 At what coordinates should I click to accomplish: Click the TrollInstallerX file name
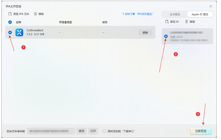tap(35, 30)
